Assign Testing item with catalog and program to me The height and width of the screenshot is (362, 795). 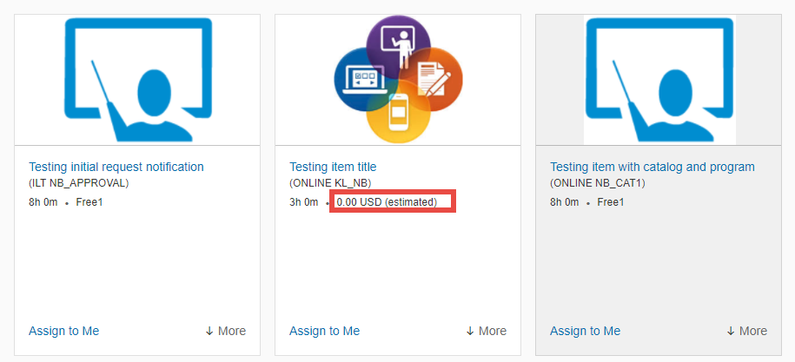tap(585, 331)
